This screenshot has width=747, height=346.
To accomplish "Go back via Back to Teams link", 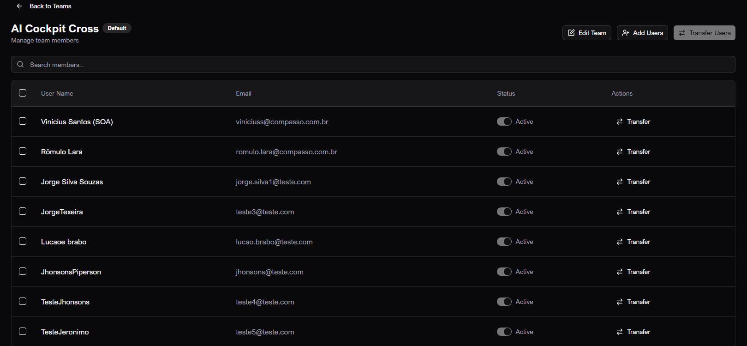I will pos(50,6).
